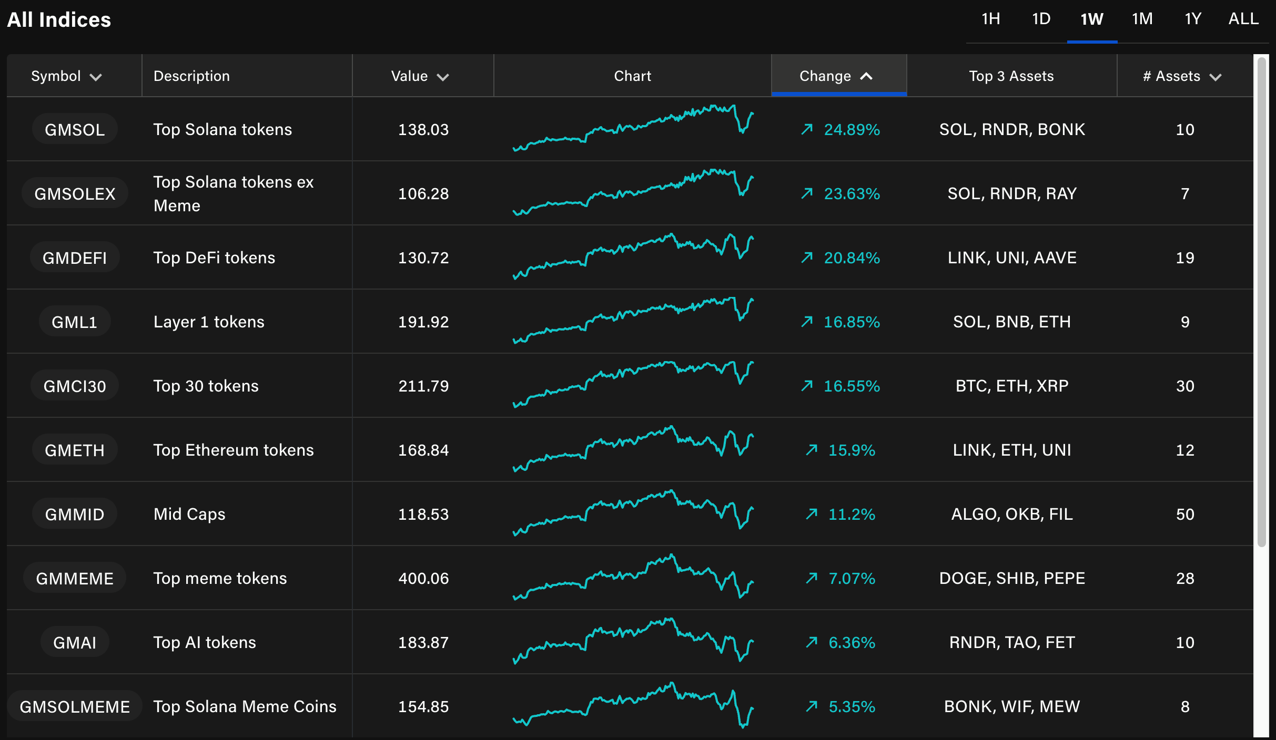The height and width of the screenshot is (740, 1276).
Task: Select the 1M timeframe tab
Action: pos(1142,19)
